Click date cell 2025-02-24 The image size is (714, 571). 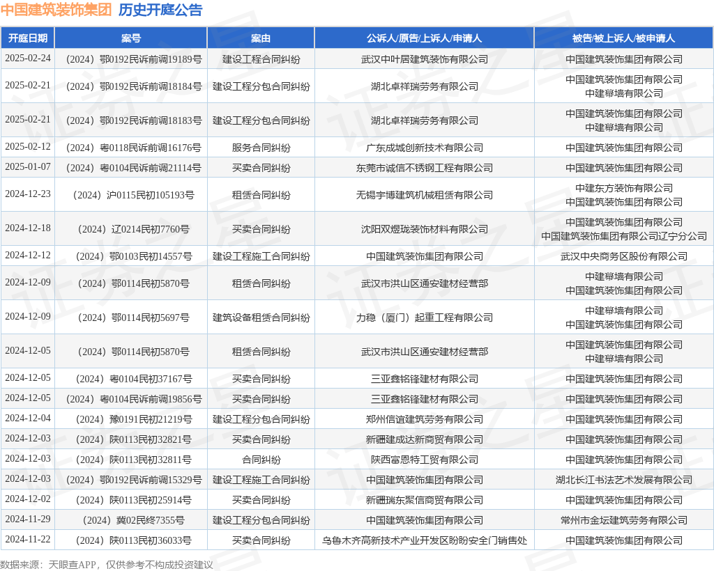(x=28, y=58)
